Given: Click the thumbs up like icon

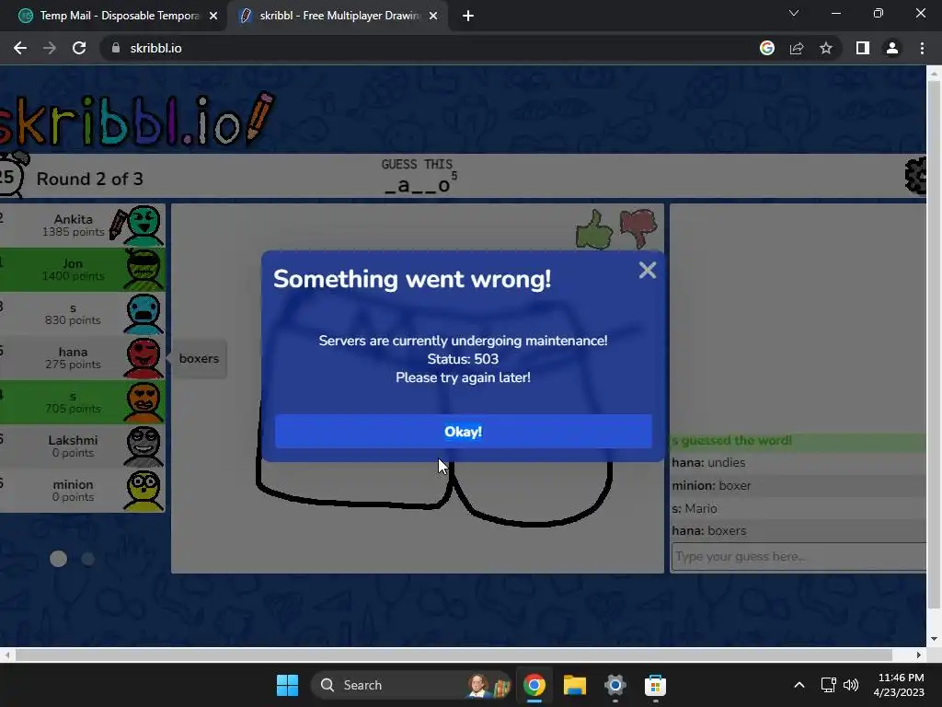Looking at the screenshot, I should coord(593,229).
